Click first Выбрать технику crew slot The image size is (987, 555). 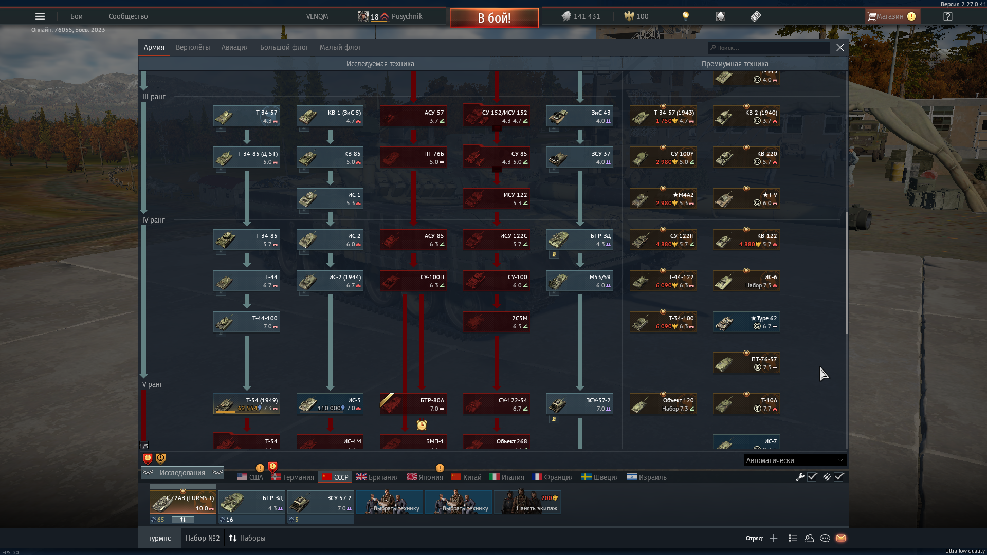coord(390,502)
